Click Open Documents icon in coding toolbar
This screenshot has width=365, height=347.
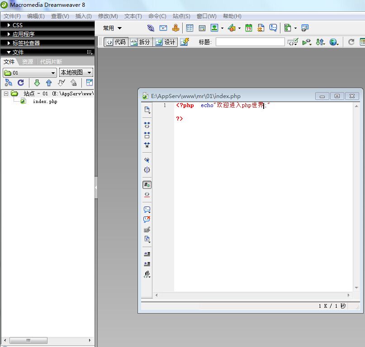click(x=147, y=110)
